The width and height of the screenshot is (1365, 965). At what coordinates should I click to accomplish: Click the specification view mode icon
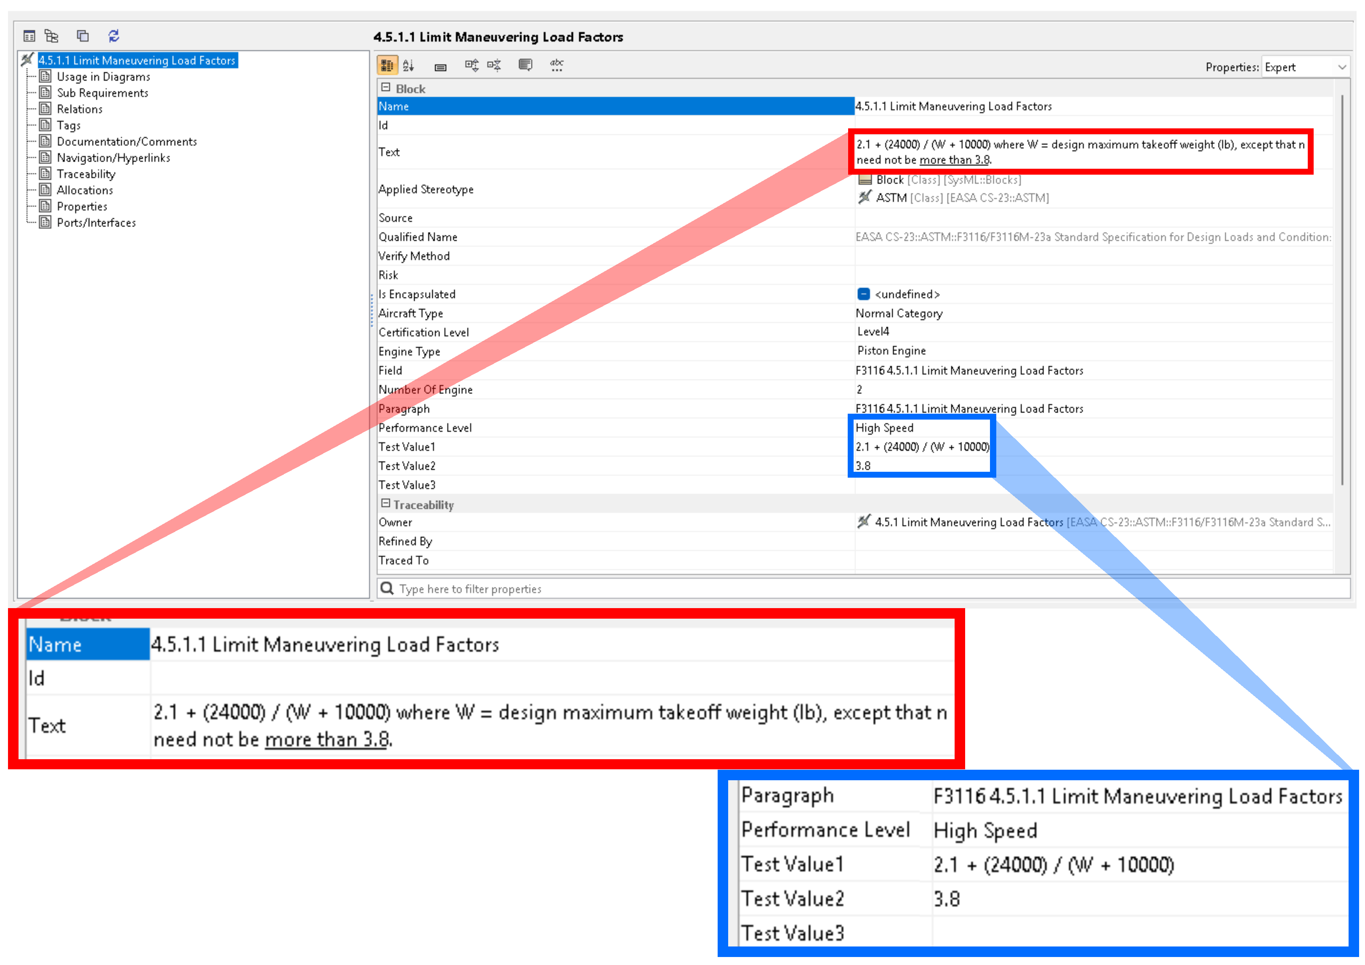tap(29, 36)
